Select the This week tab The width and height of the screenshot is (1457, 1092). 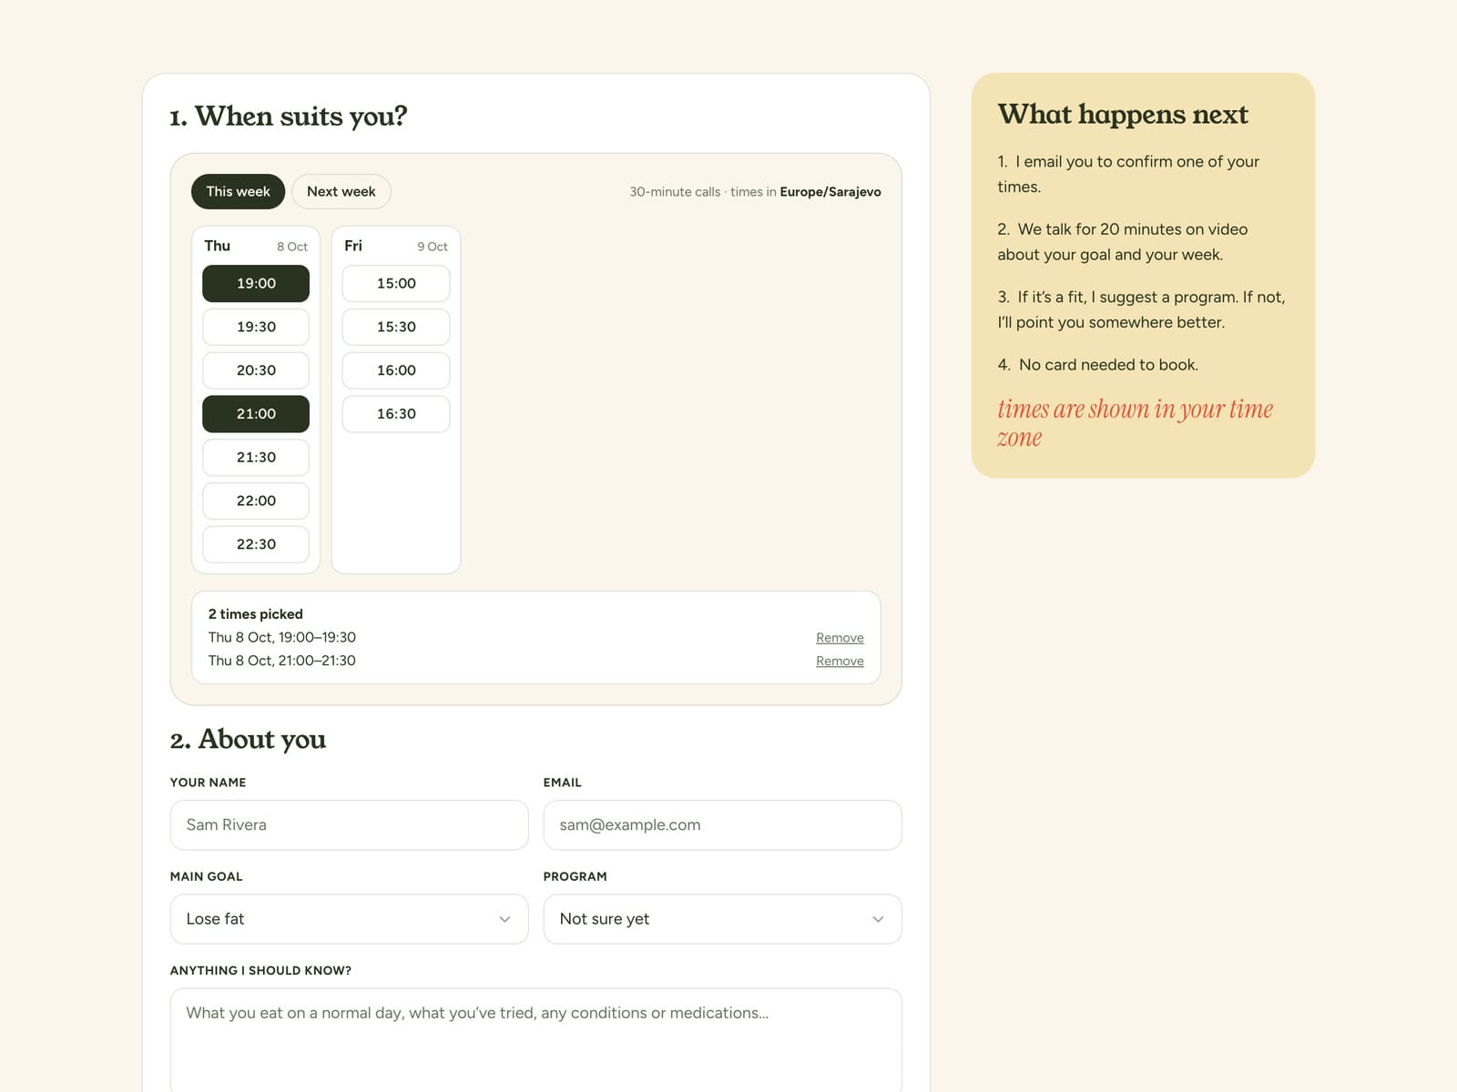pos(238,191)
